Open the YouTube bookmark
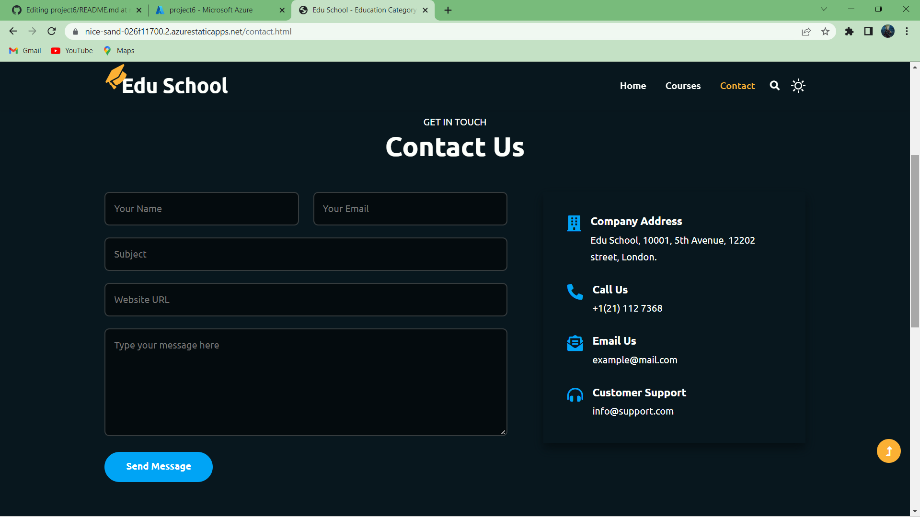This screenshot has width=920, height=517. pos(72,51)
